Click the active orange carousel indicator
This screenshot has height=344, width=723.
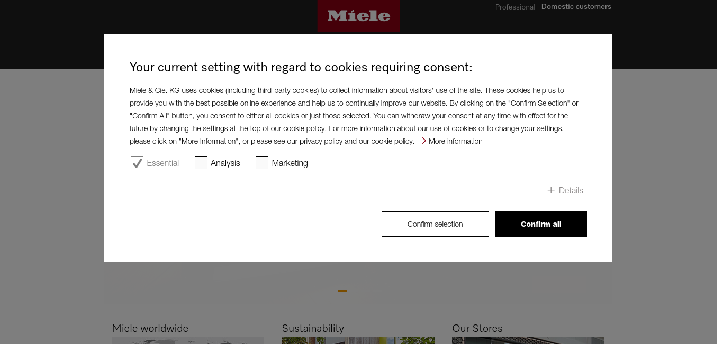click(x=342, y=291)
